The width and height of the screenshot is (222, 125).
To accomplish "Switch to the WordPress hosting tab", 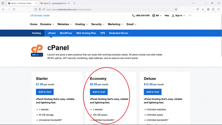I will pos(66,33).
